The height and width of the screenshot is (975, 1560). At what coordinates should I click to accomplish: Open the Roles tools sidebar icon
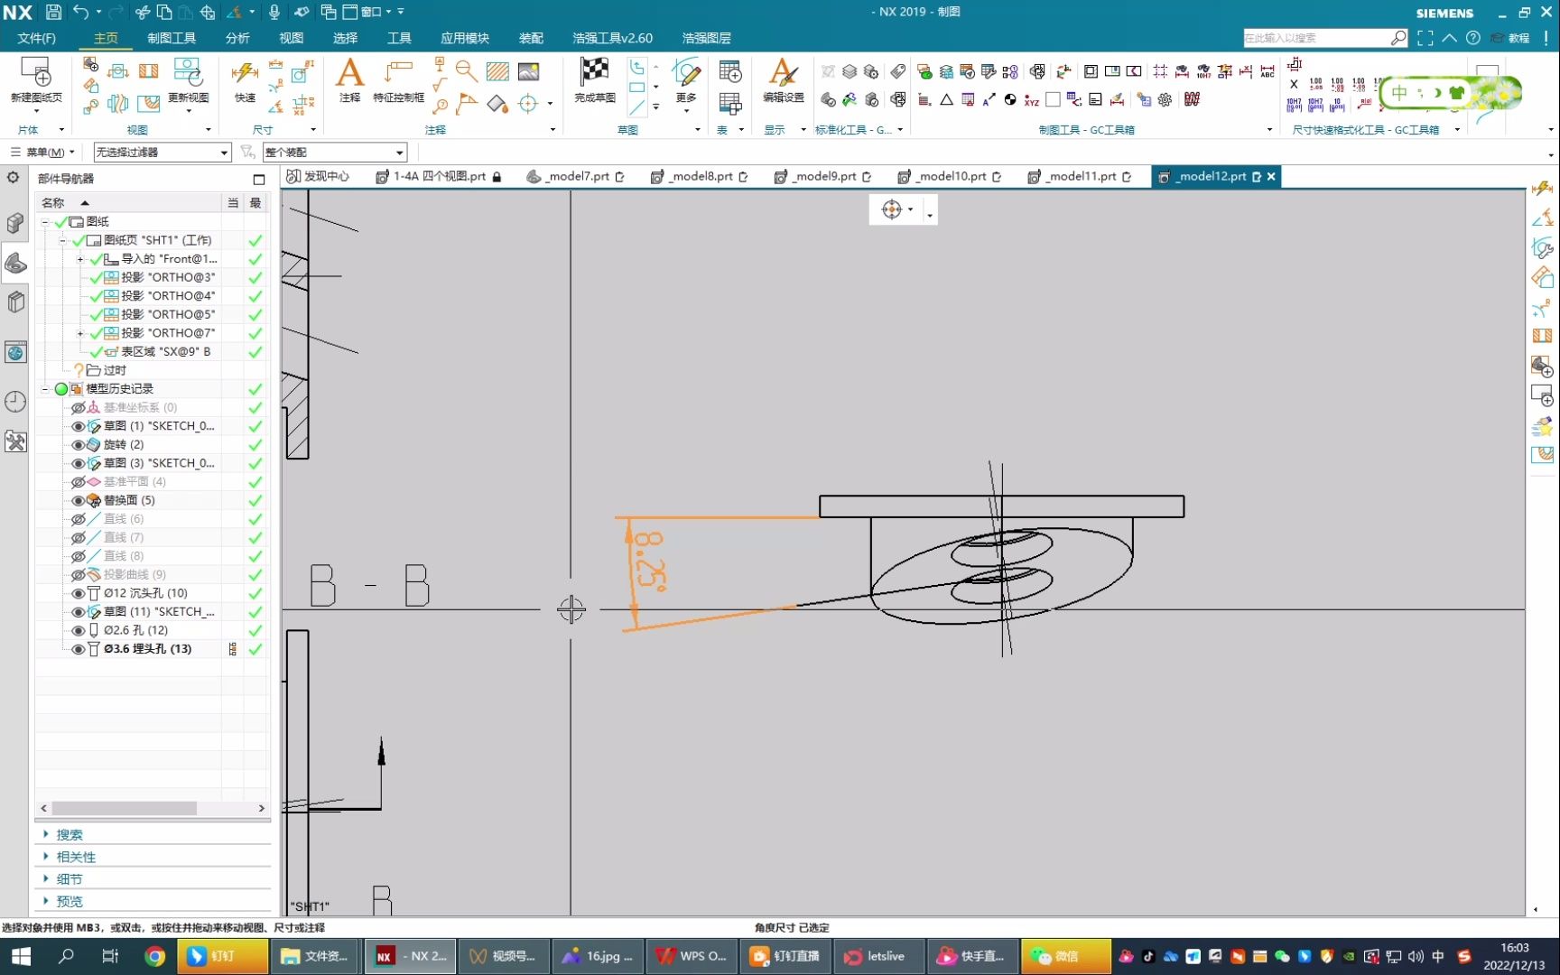click(x=15, y=441)
